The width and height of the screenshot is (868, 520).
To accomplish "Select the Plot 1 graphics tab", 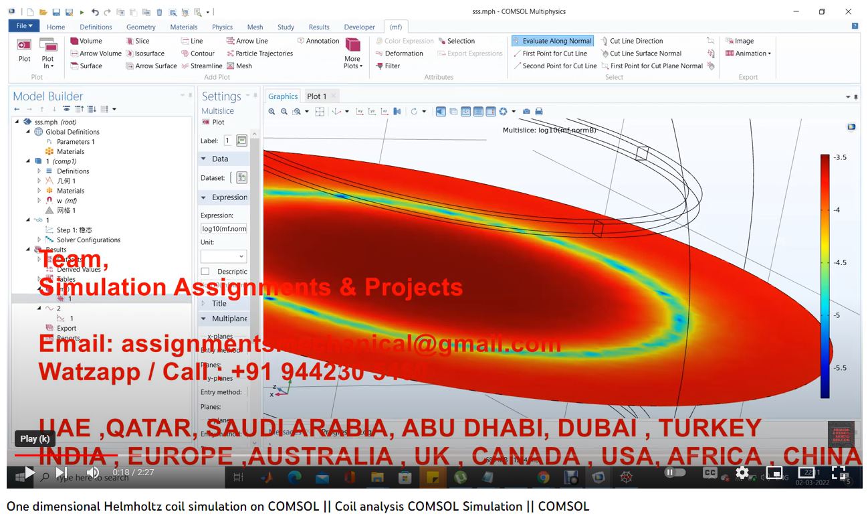I will point(316,96).
